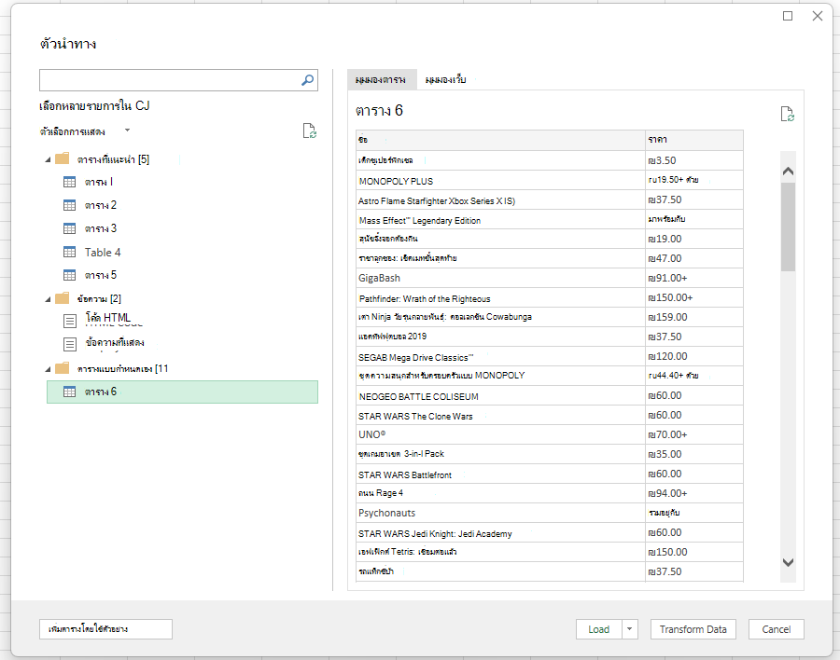The image size is (840, 660).
Task: Open the display options dropdown
Action: point(127,131)
